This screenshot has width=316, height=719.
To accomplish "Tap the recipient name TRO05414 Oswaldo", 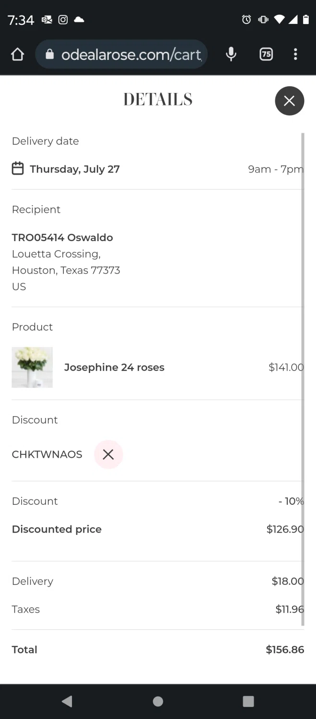I will [62, 238].
